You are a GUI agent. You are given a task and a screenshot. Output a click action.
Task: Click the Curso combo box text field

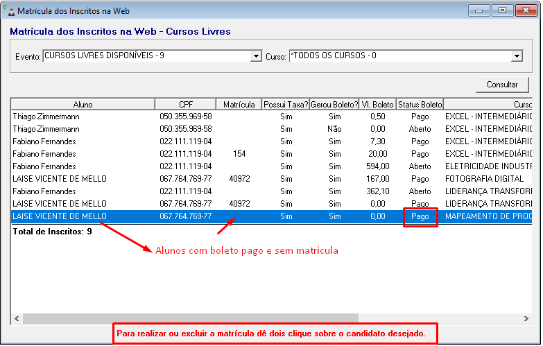click(x=400, y=56)
